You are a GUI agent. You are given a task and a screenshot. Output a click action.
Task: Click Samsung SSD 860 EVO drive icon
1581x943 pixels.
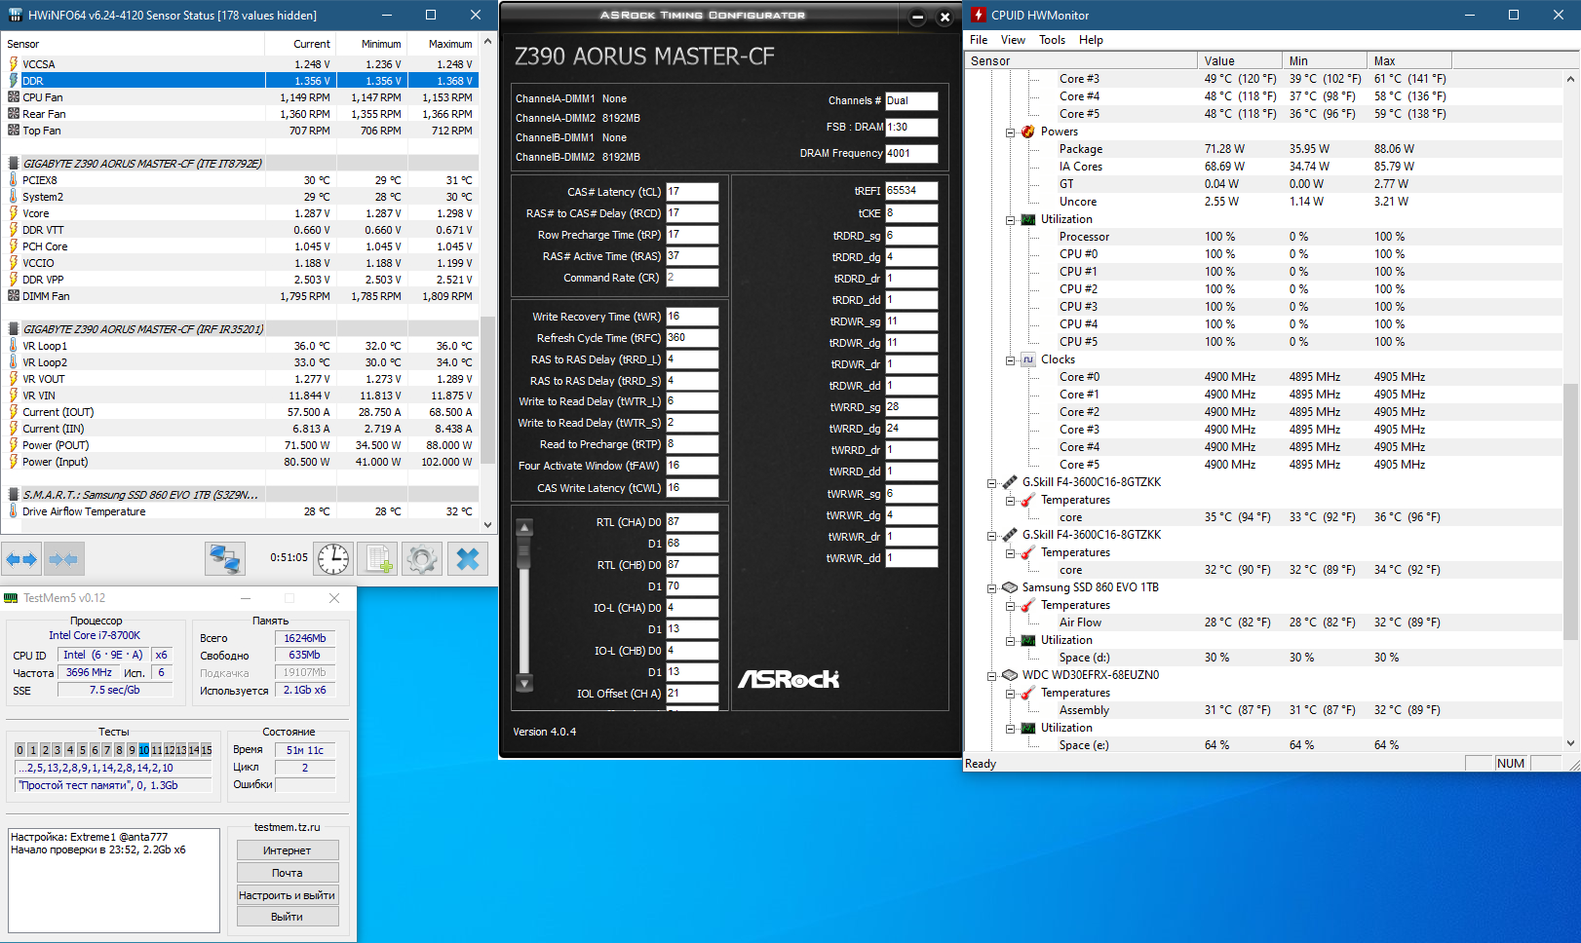click(x=1010, y=587)
